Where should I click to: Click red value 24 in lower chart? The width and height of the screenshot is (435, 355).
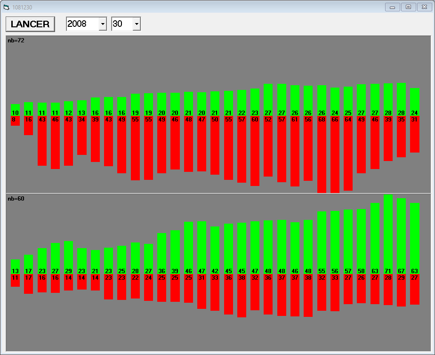[x=148, y=278]
